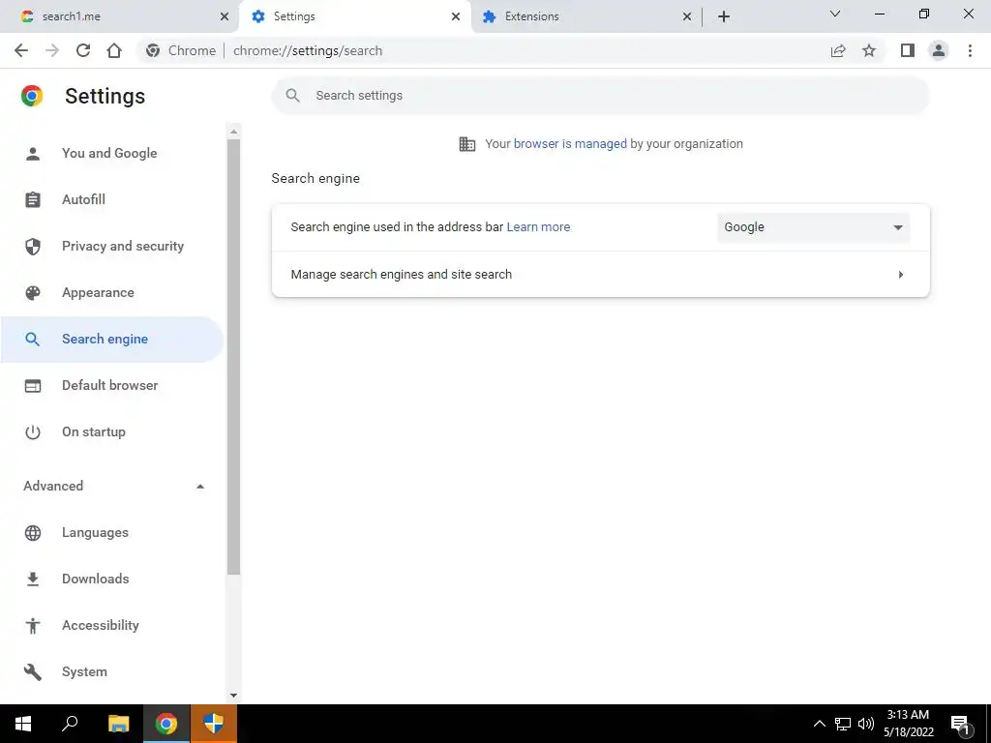Open the profile avatar menu

tap(939, 50)
